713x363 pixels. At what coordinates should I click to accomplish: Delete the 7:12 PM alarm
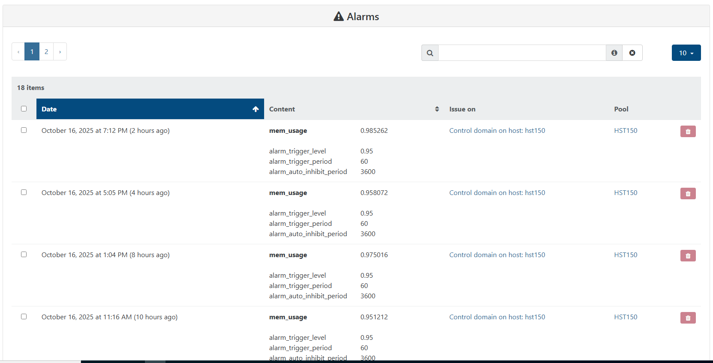point(688,132)
